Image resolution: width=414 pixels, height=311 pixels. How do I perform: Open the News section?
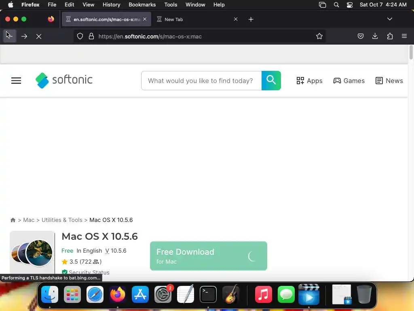coord(389,81)
